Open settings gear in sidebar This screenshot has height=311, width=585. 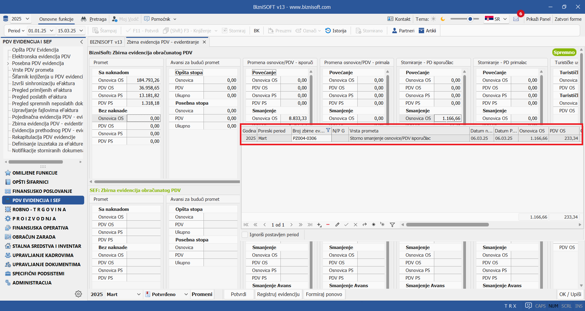click(x=78, y=294)
